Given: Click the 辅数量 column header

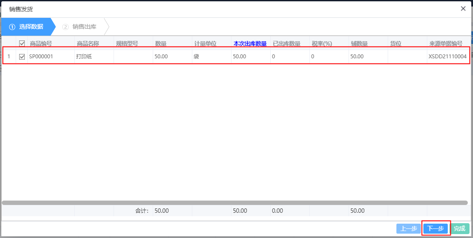Looking at the screenshot, I should 359,44.
